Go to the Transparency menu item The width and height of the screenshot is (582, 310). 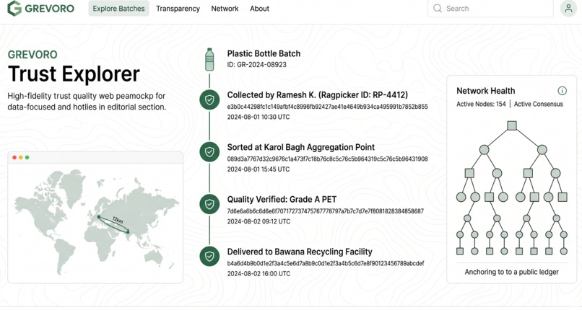[178, 9]
